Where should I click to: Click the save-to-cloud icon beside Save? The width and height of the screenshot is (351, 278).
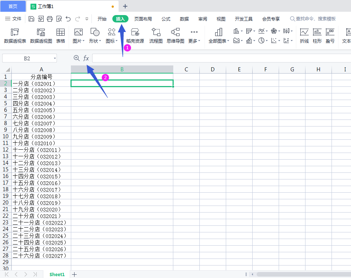tap(41, 19)
